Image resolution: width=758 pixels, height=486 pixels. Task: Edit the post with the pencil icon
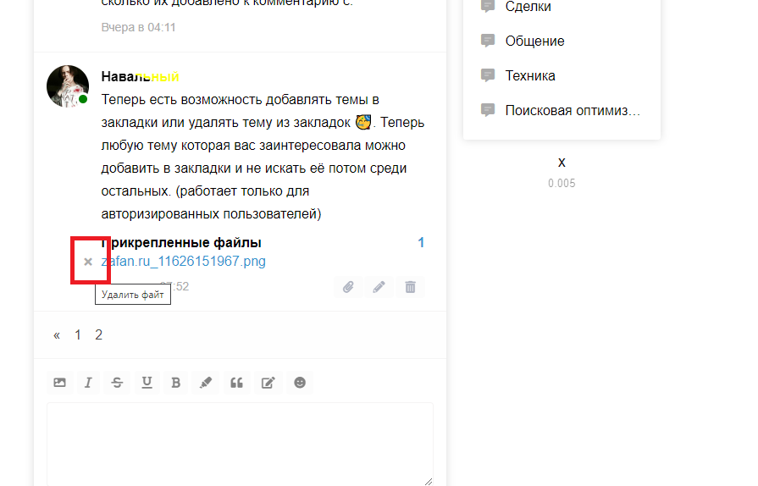tap(379, 287)
